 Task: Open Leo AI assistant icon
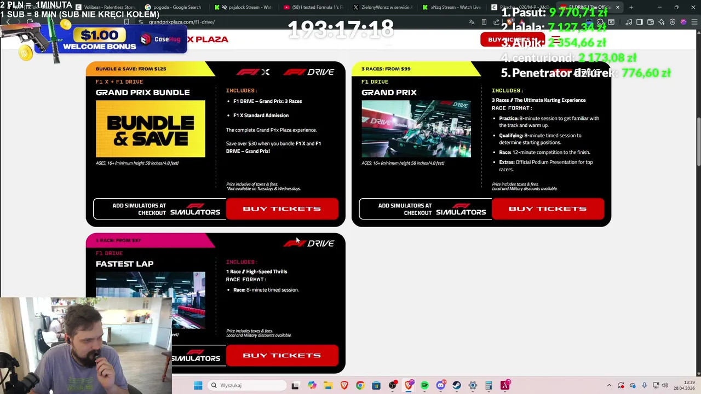[662, 22]
